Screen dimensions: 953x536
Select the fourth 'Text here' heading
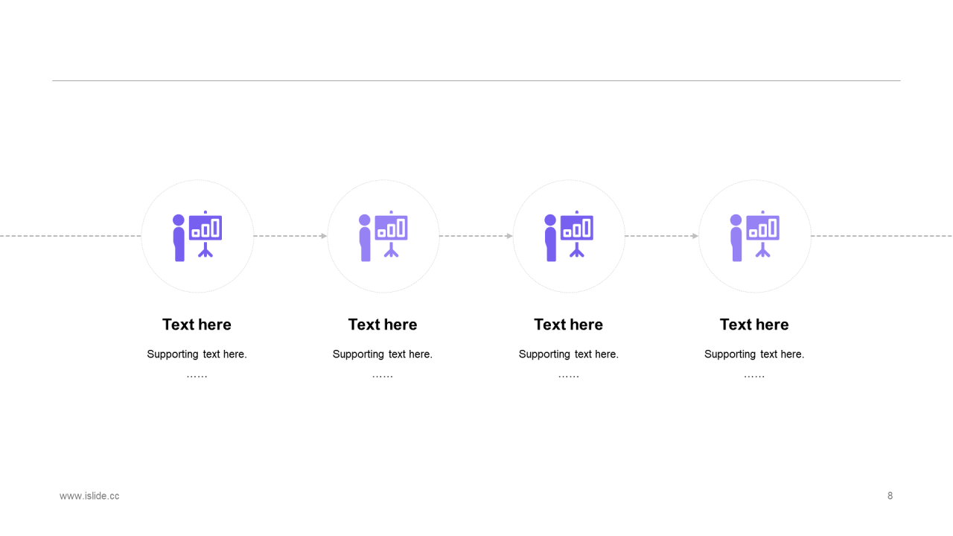(754, 325)
